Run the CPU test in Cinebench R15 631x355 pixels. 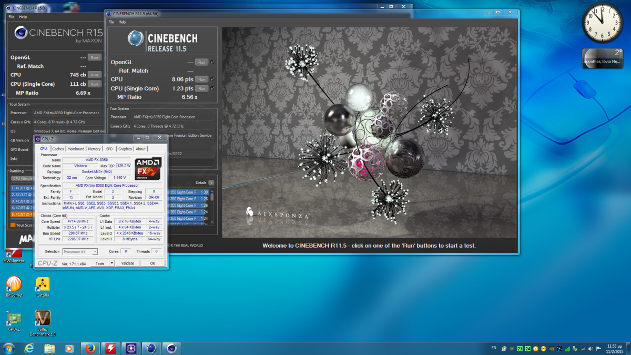pyautogui.click(x=94, y=75)
